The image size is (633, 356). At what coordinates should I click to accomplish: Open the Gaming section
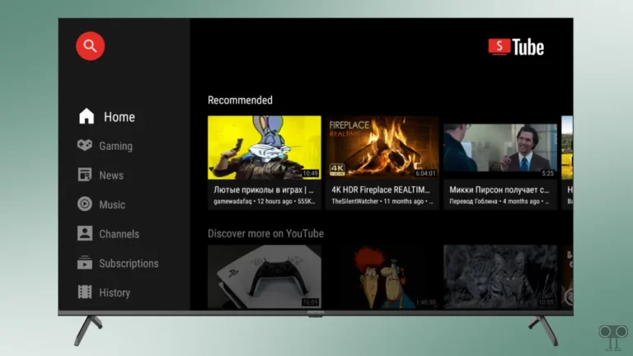116,146
